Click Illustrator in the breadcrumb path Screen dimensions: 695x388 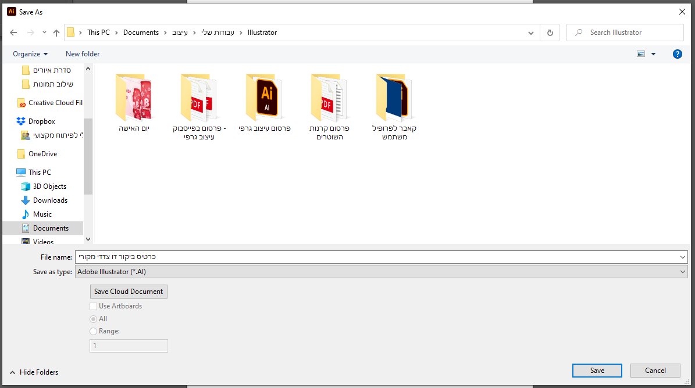262,33
